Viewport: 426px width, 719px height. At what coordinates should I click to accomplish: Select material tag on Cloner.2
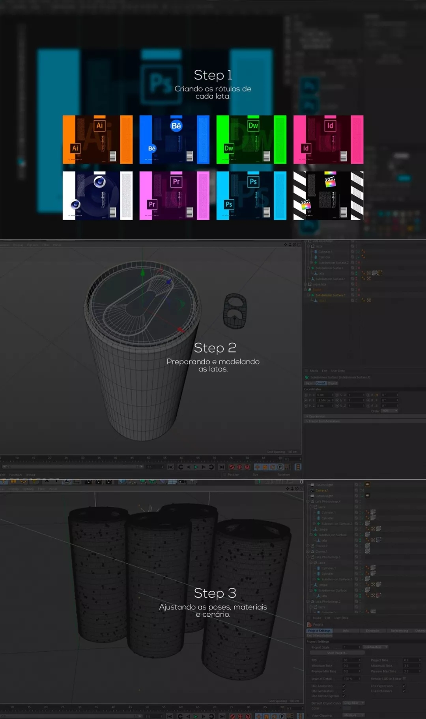coord(367,546)
